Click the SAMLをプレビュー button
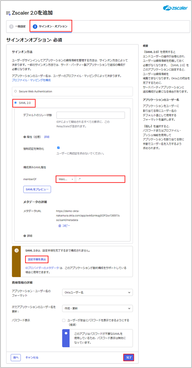192x368 pixels. (37, 189)
